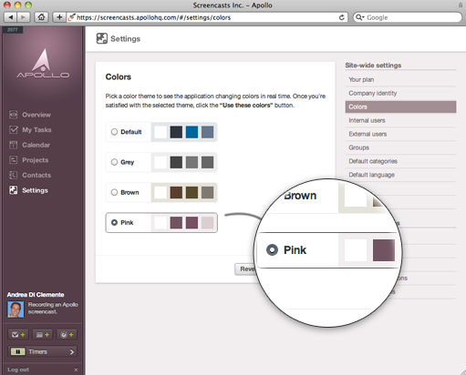Click the Settings header puzzle icon
The width and height of the screenshot is (466, 375).
tap(102, 38)
